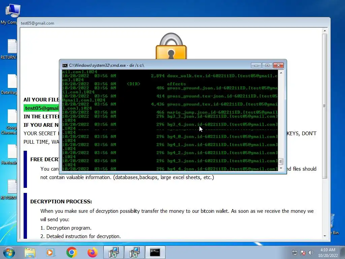Image resolution: width=345 pixels, height=259 pixels.
Task: Click the cmd.exe title bar system icon
Action: (x=65, y=65)
